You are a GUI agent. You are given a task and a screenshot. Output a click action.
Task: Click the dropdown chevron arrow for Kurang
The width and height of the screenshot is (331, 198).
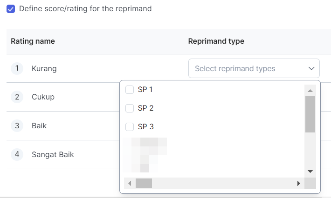(x=311, y=68)
